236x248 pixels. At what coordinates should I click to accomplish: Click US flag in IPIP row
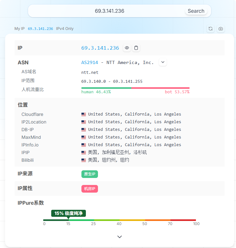[84, 152]
